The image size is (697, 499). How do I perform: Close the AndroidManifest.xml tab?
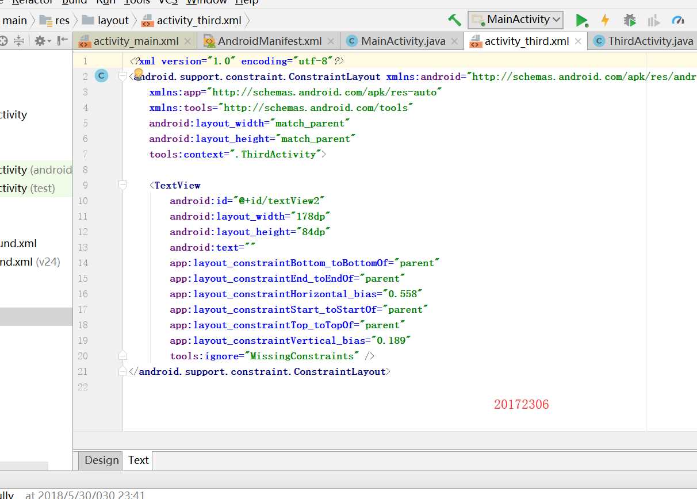click(331, 41)
